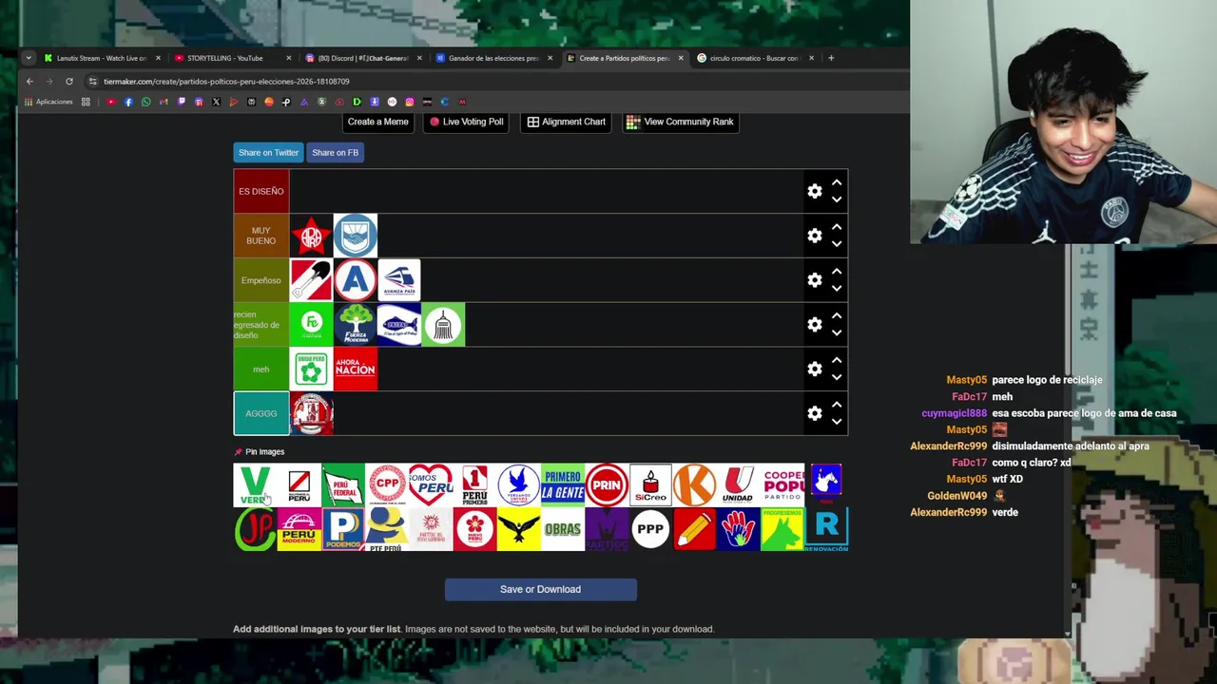Pick the Primero La Gente logo

tap(563, 484)
